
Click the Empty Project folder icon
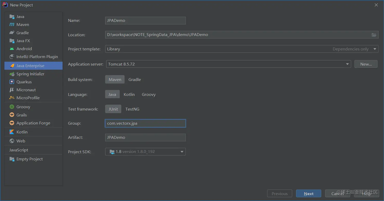tap(12, 159)
